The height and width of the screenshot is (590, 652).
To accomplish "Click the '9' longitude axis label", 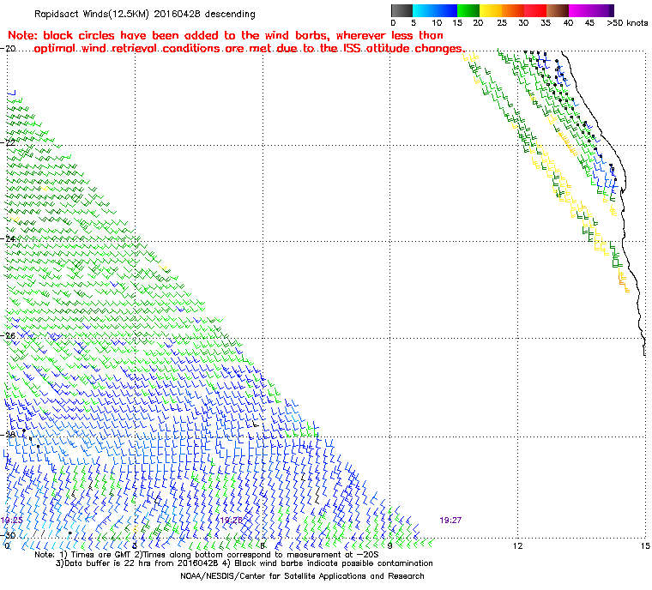I will click(389, 545).
